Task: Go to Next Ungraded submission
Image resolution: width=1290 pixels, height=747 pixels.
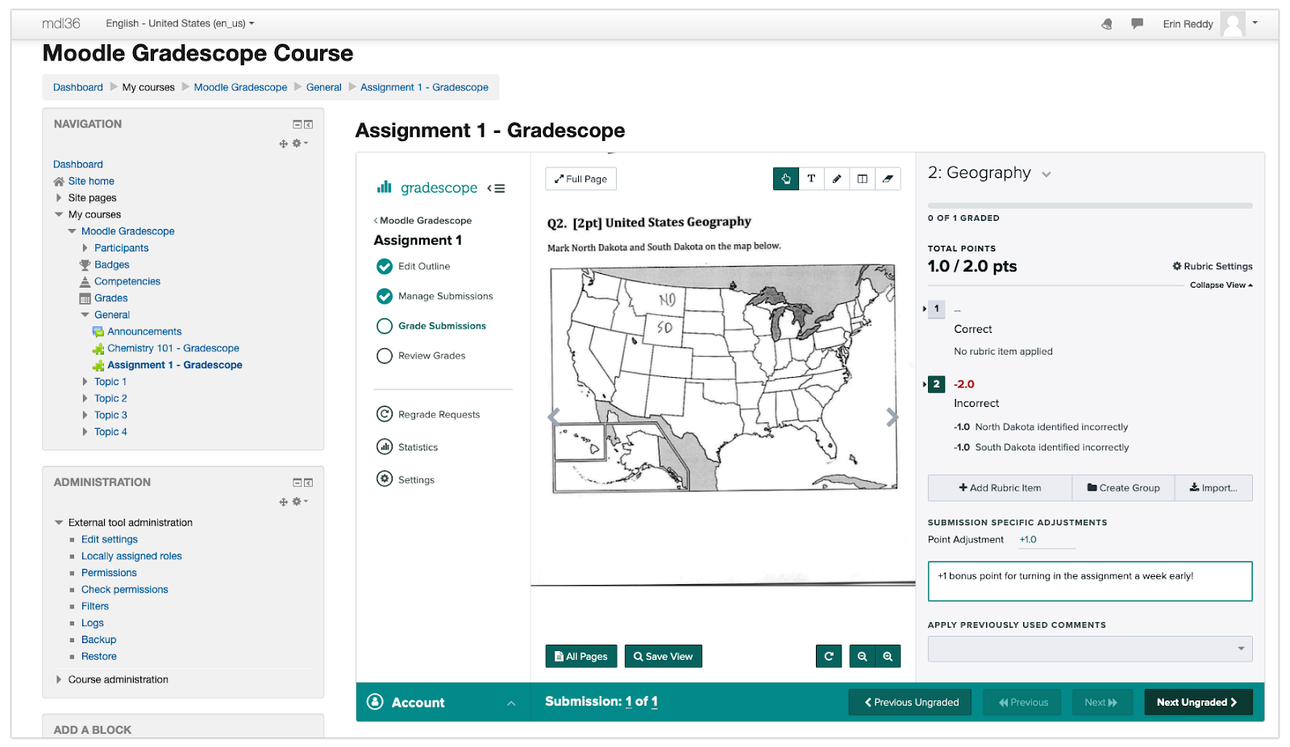Action: (x=1197, y=703)
